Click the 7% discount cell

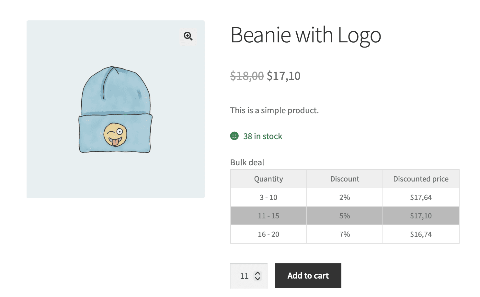[x=345, y=234]
